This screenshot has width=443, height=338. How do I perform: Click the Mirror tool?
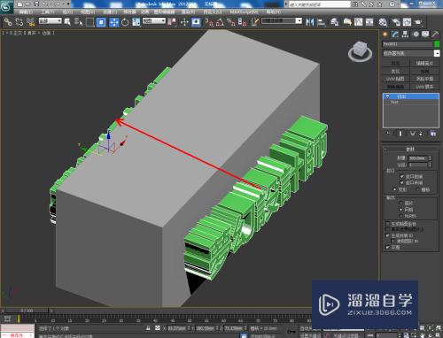coord(310,22)
